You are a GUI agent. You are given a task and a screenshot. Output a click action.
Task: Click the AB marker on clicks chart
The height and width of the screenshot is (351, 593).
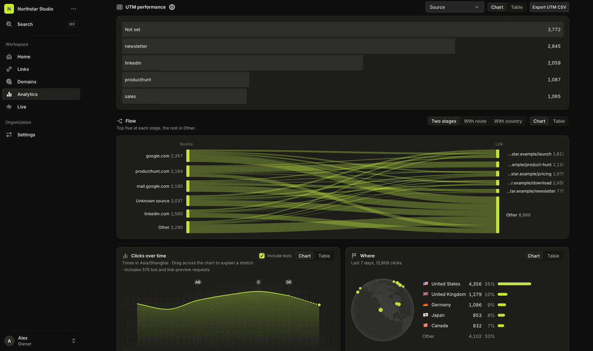tap(198, 282)
